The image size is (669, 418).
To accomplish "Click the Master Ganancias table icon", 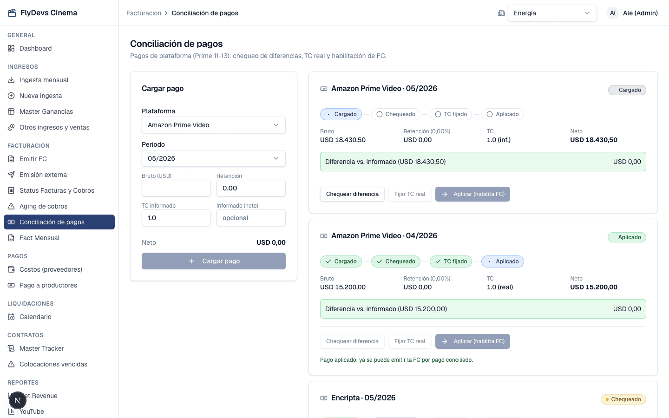I will [x=11, y=111].
